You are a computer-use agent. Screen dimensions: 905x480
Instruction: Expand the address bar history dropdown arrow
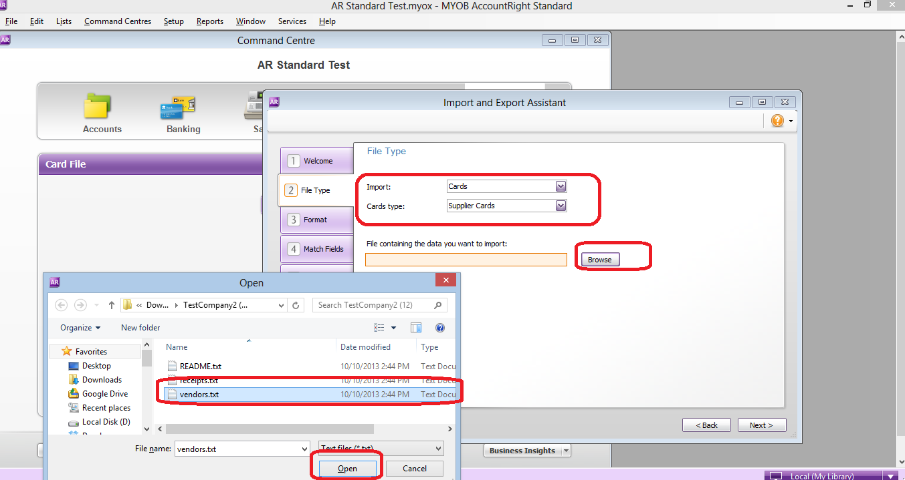(x=281, y=305)
